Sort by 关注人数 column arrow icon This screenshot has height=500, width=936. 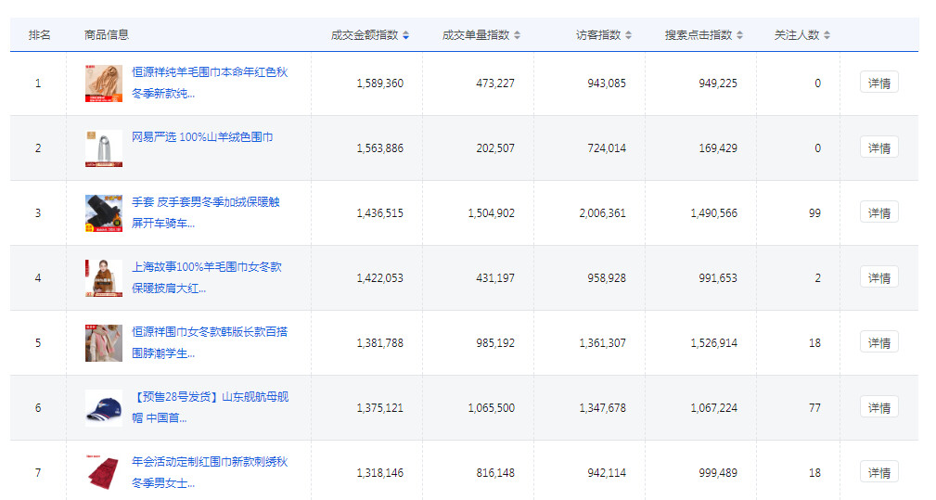click(827, 35)
